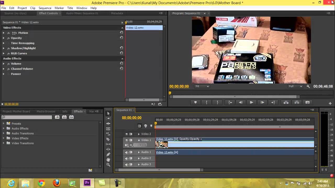The height and width of the screenshot is (188, 335).
Task: Toggle Snap in the timeline
Action: [x=139, y=126]
